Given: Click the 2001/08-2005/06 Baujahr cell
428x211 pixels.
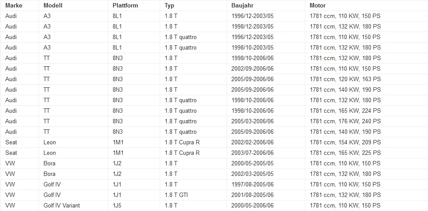Looking at the screenshot, I should pyautogui.click(x=252, y=195).
